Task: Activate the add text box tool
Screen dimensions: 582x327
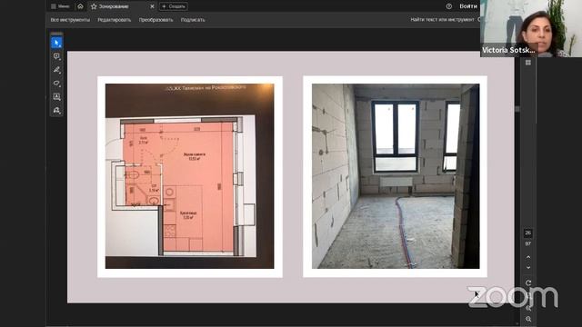Action: [x=56, y=97]
